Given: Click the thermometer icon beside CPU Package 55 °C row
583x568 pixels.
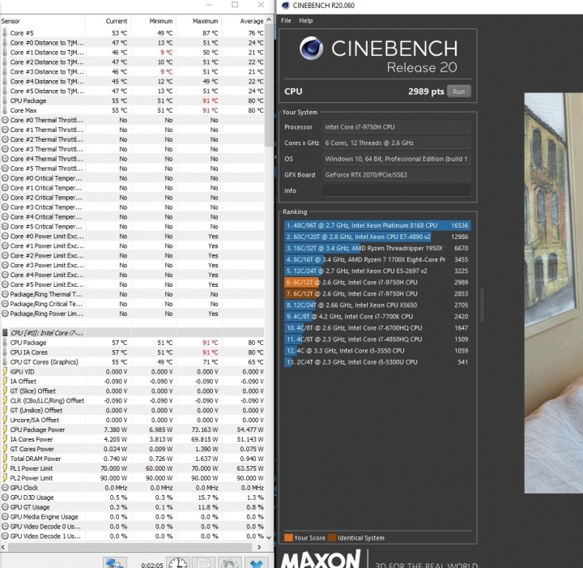Looking at the screenshot, I should point(5,100).
